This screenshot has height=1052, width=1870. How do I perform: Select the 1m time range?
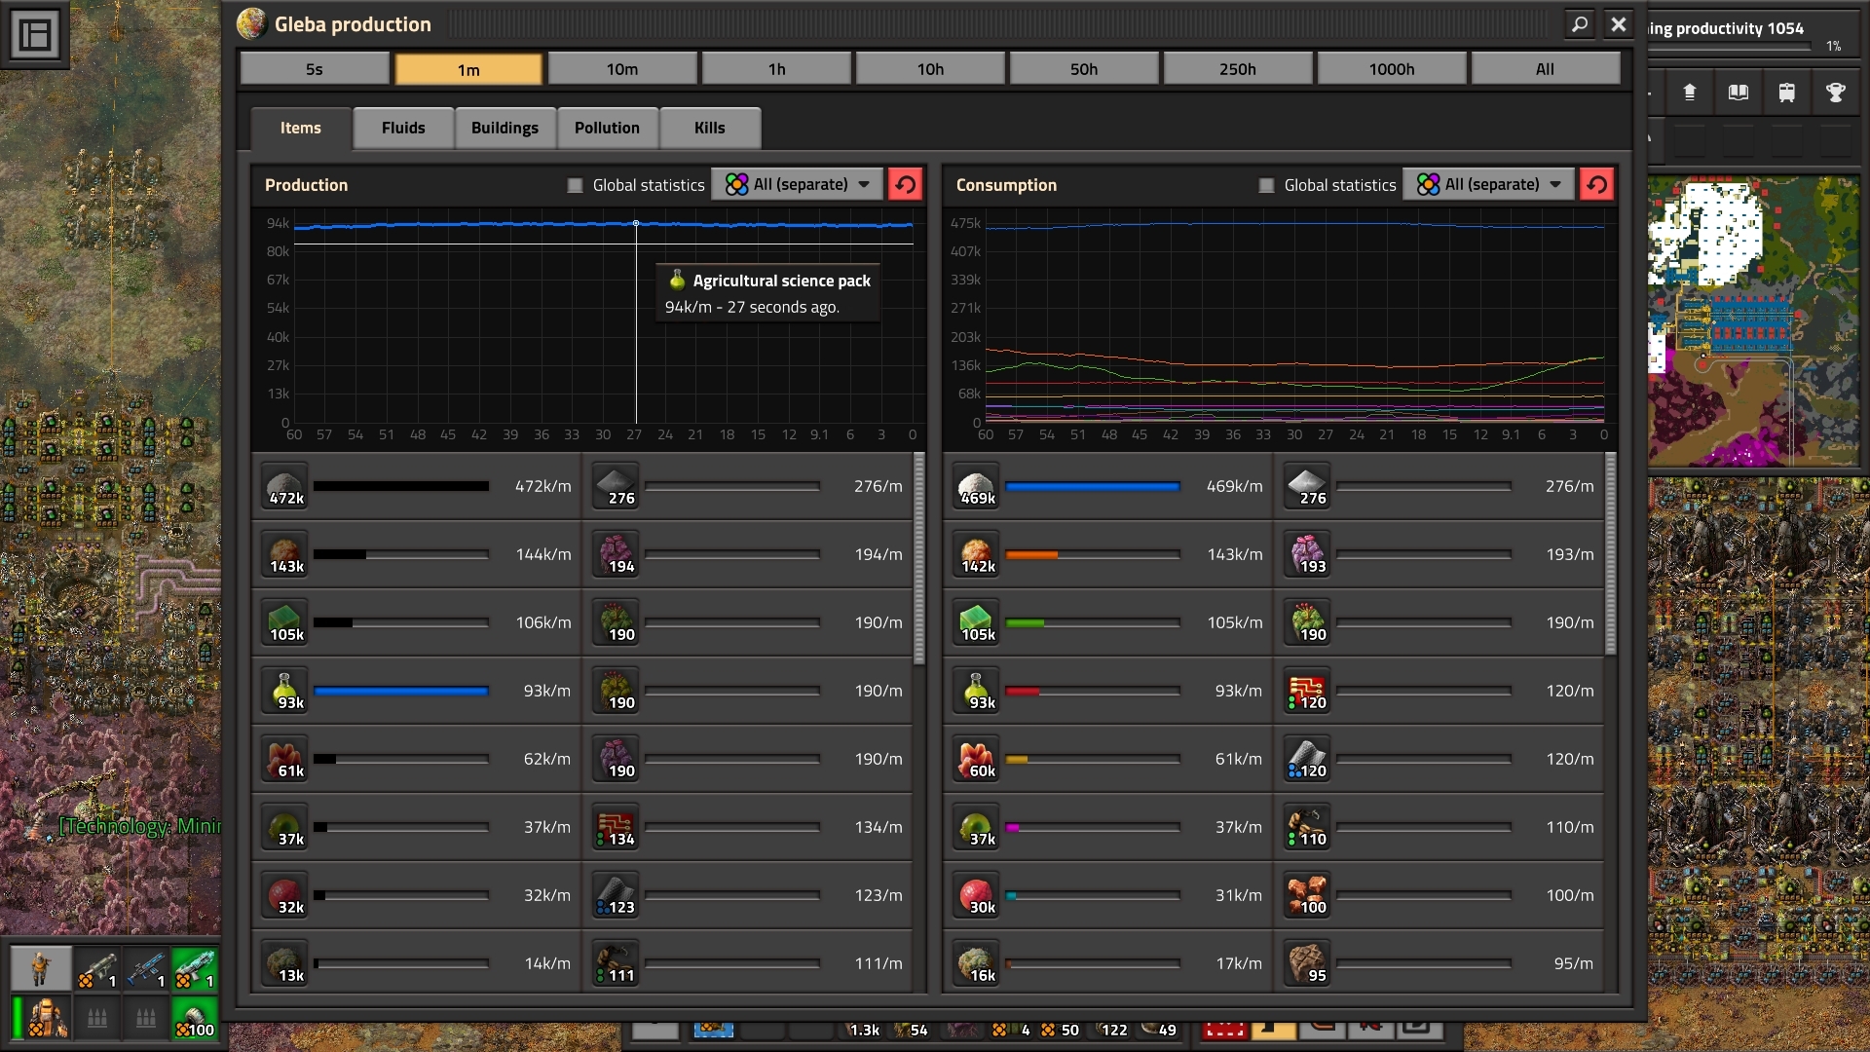468,69
